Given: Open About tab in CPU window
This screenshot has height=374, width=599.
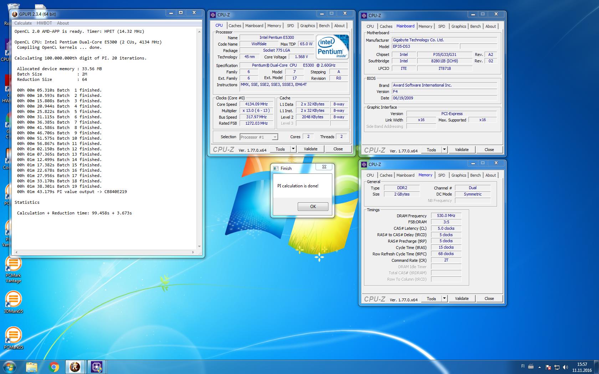Looking at the screenshot, I should [x=339, y=26].
